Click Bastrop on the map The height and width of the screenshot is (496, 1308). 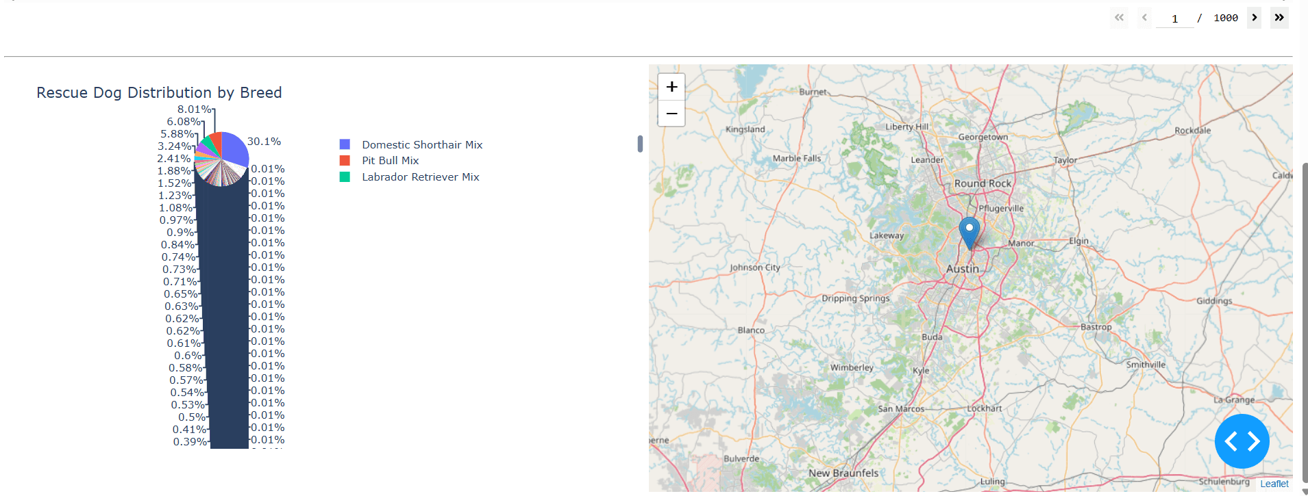tap(1096, 327)
